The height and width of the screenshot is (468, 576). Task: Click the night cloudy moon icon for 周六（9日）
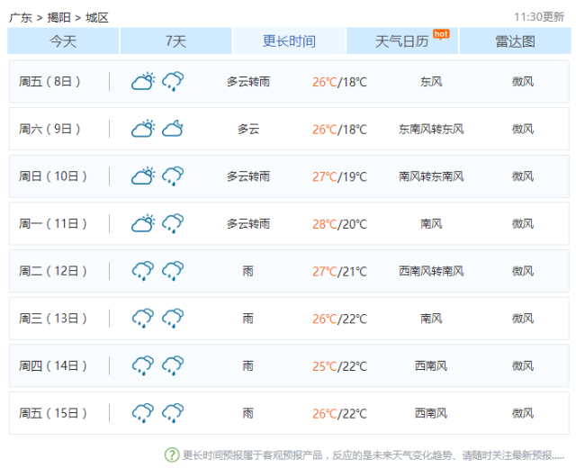click(x=173, y=129)
